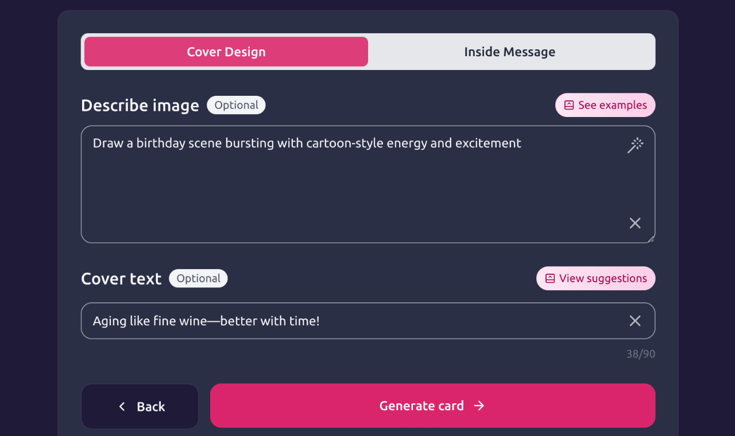Click the Optional badge next to Describe image
Screen dimensions: 735x436
click(236, 105)
